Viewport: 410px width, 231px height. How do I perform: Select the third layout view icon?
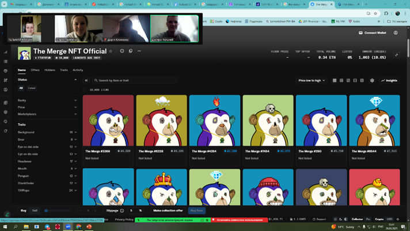coord(348,80)
